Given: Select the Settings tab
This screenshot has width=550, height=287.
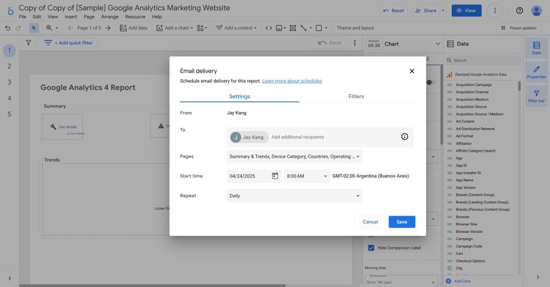Looking at the screenshot, I should click(240, 97).
